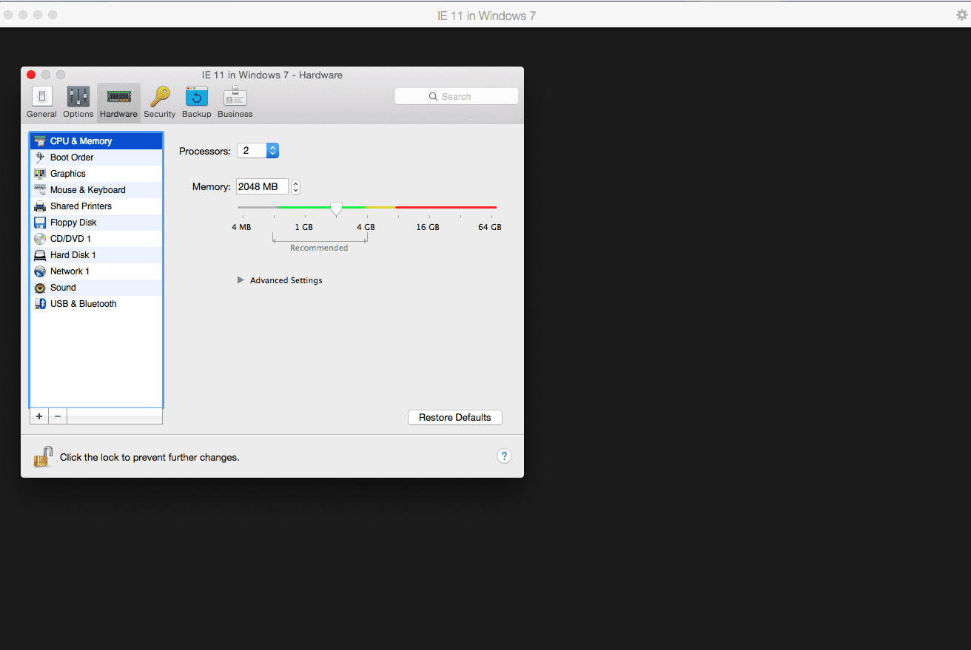Open the Processors dropdown
Viewport: 971px width, 650px height.
coord(258,151)
